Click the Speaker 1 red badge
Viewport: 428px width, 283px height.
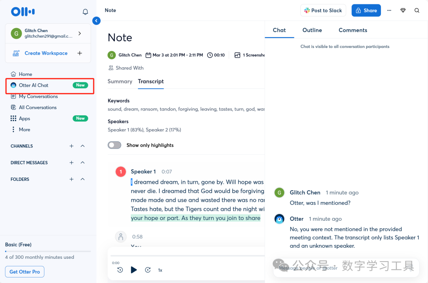120,172
